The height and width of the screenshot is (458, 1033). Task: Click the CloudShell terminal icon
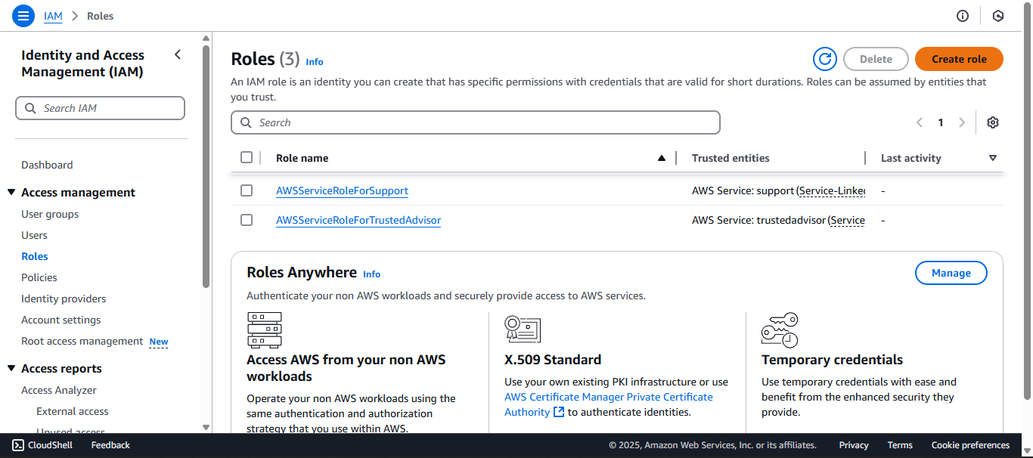tap(18, 445)
